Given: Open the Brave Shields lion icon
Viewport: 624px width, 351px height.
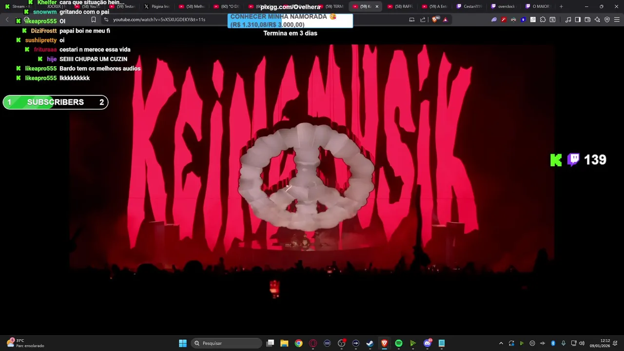Looking at the screenshot, I should coord(436,19).
